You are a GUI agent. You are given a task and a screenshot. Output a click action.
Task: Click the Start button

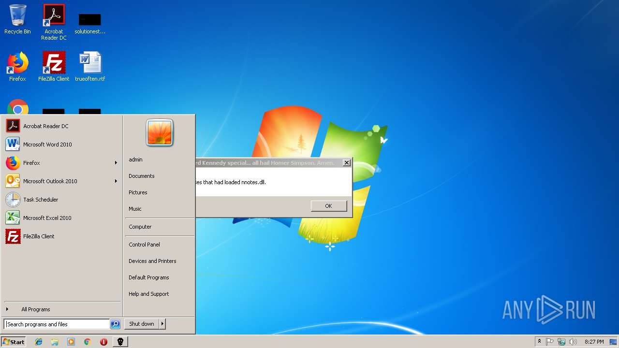point(14,342)
